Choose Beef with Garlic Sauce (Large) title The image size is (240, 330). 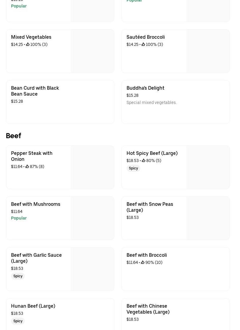[36, 258]
